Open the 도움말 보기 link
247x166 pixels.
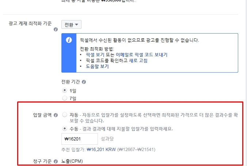point(97,66)
